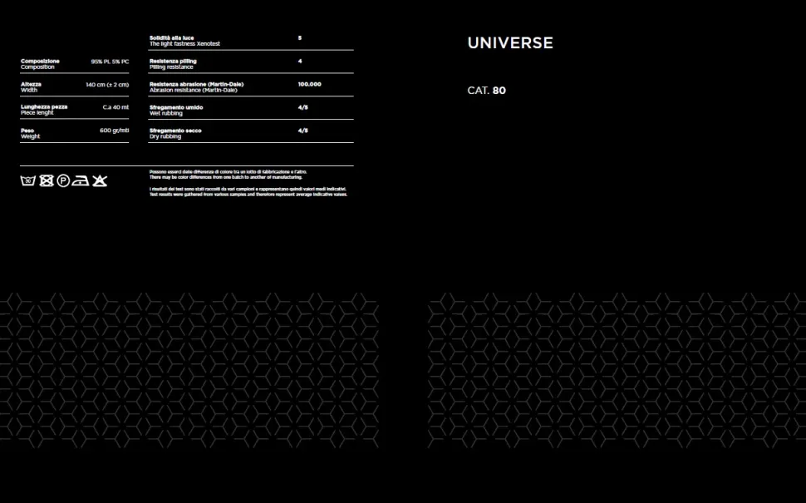Screen dimensions: 806x503
Task: Click the color differences disclaimer text
Action: (226, 175)
